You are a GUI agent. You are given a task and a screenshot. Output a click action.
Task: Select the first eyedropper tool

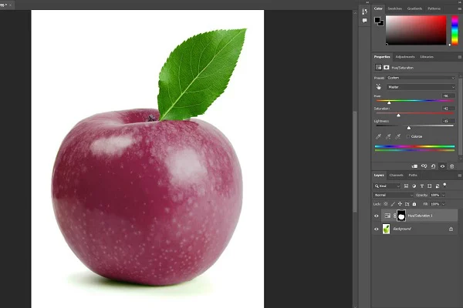[378, 136]
